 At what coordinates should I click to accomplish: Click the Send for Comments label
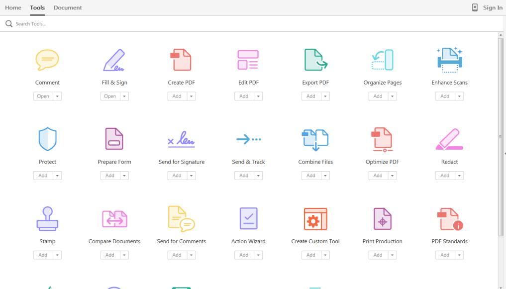(x=182, y=241)
